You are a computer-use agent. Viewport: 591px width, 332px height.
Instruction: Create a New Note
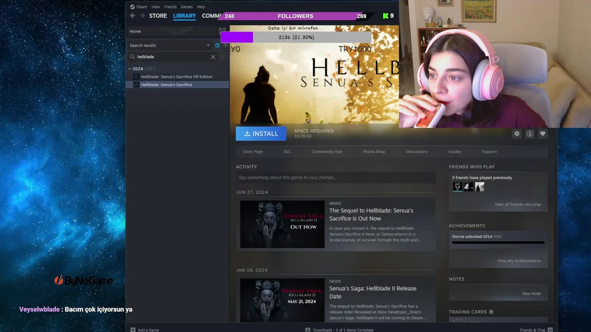click(531, 294)
